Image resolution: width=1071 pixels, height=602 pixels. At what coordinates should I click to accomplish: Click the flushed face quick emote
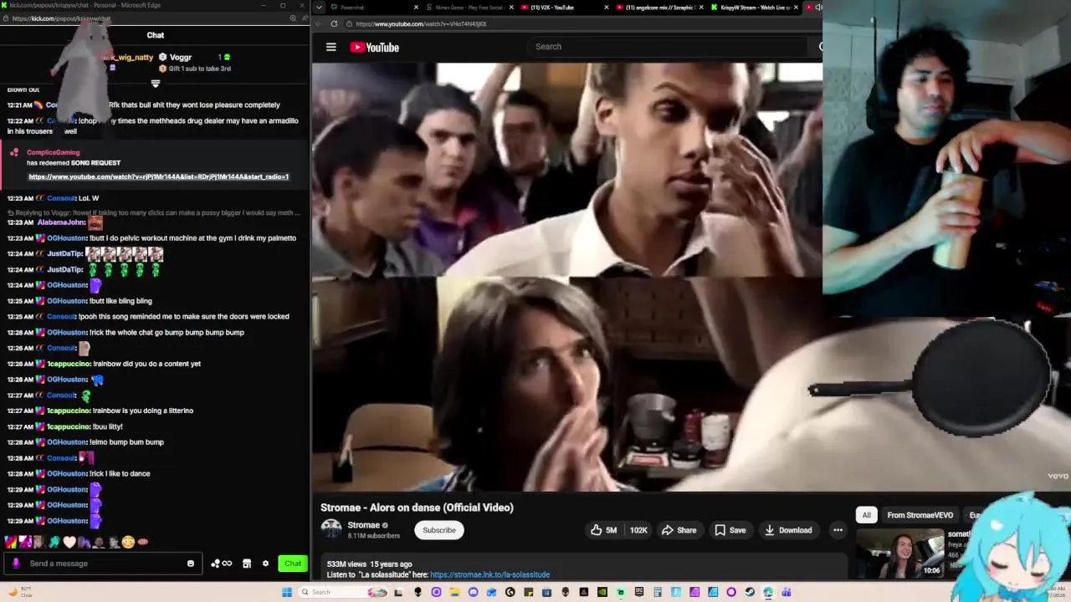coord(128,542)
